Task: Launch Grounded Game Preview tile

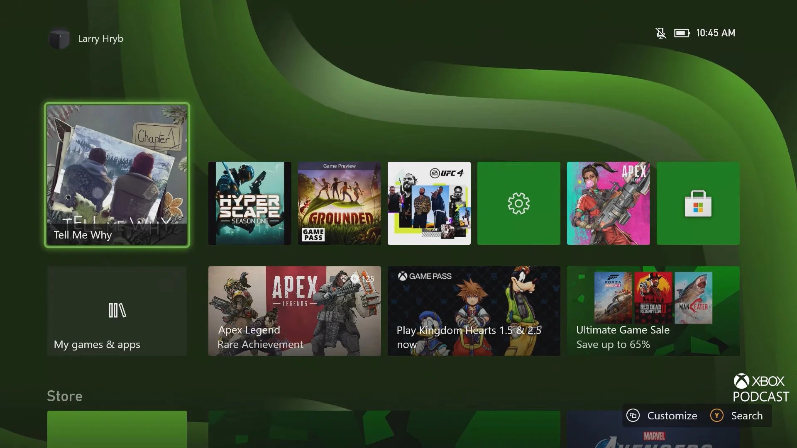Action: 340,203
